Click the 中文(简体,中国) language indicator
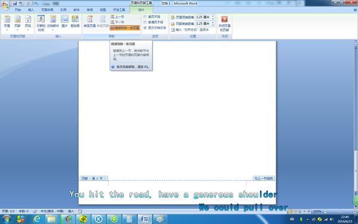 tap(53, 211)
